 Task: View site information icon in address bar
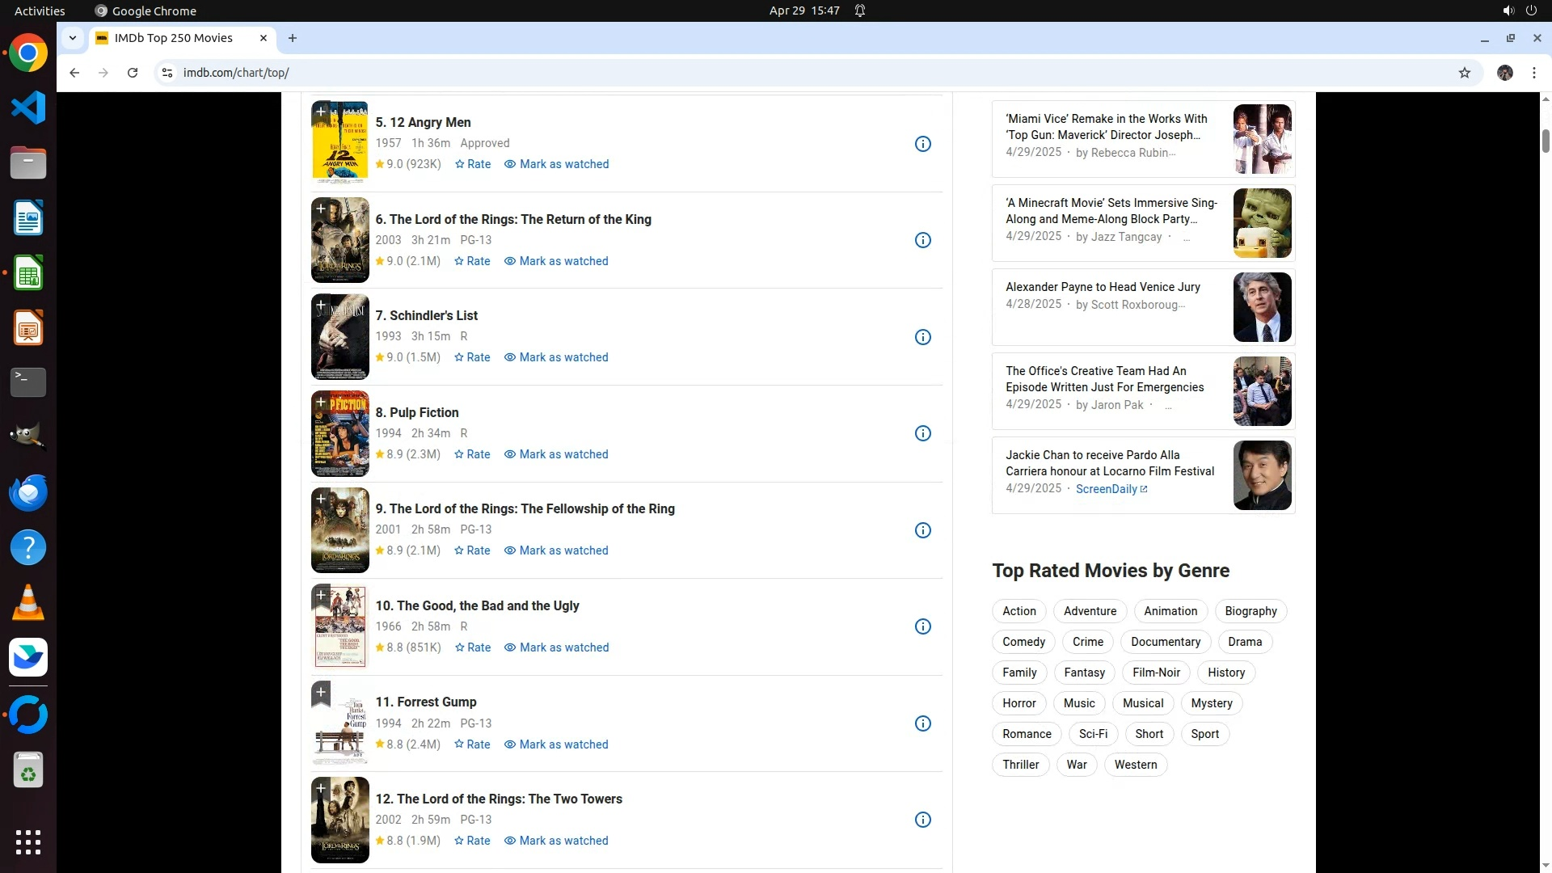pos(167,73)
